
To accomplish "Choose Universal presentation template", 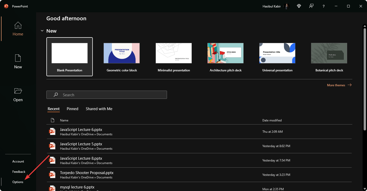I will pos(277,57).
